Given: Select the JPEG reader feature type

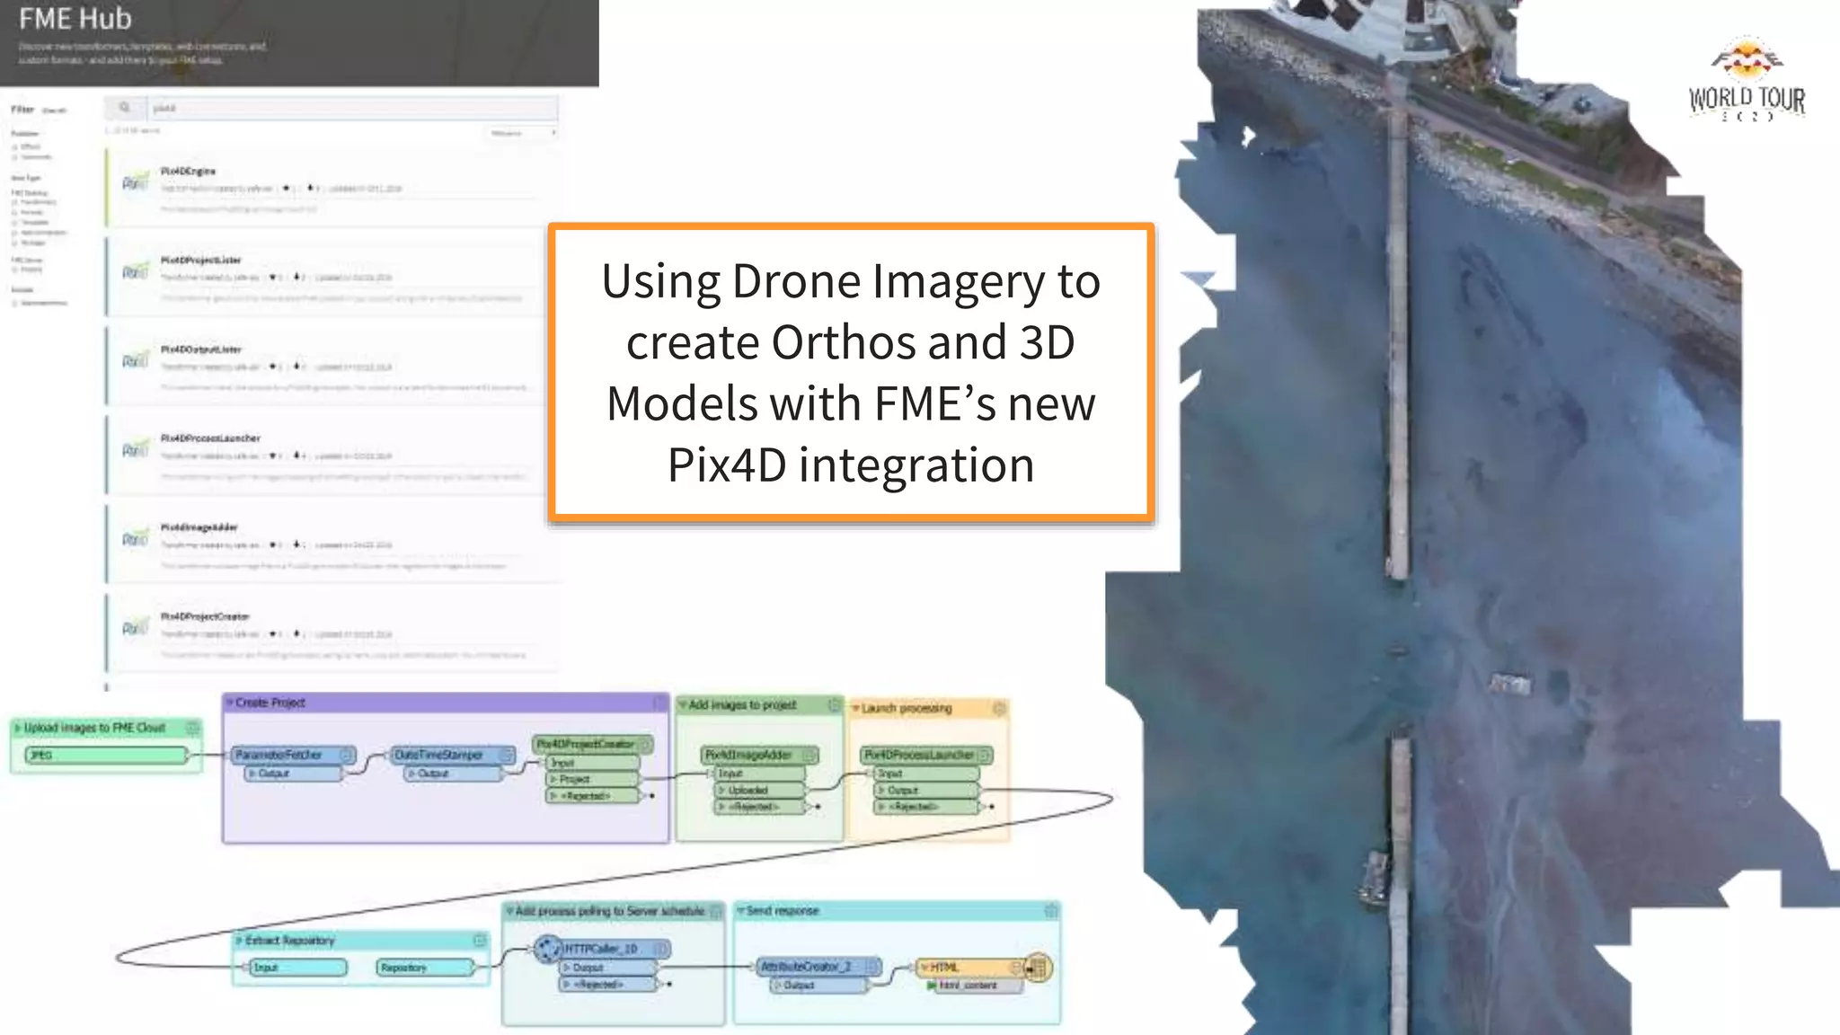Looking at the screenshot, I should pyautogui.click(x=106, y=755).
